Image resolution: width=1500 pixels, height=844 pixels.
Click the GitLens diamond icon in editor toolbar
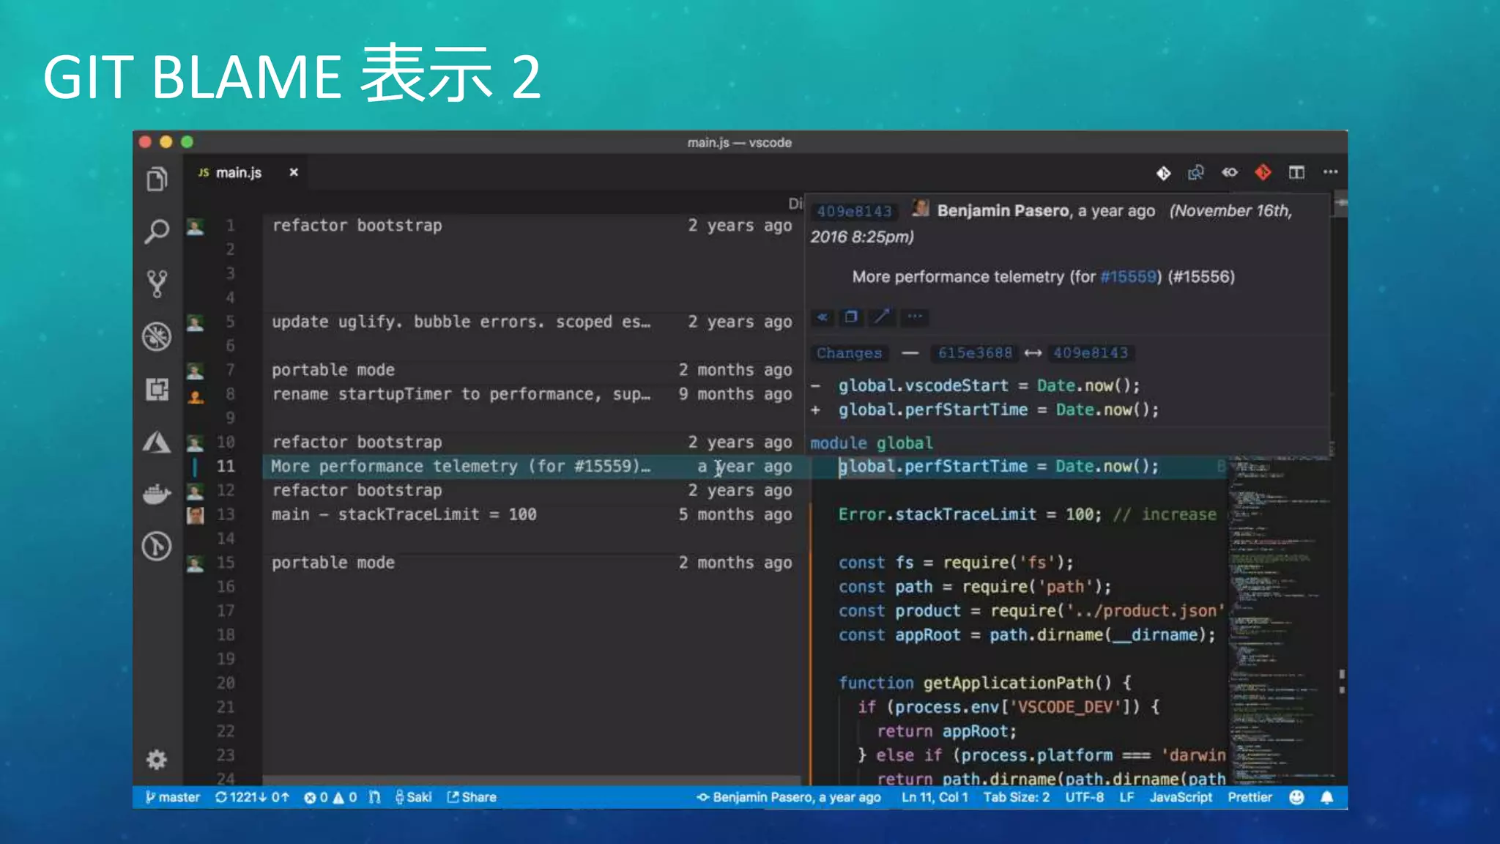(1163, 173)
